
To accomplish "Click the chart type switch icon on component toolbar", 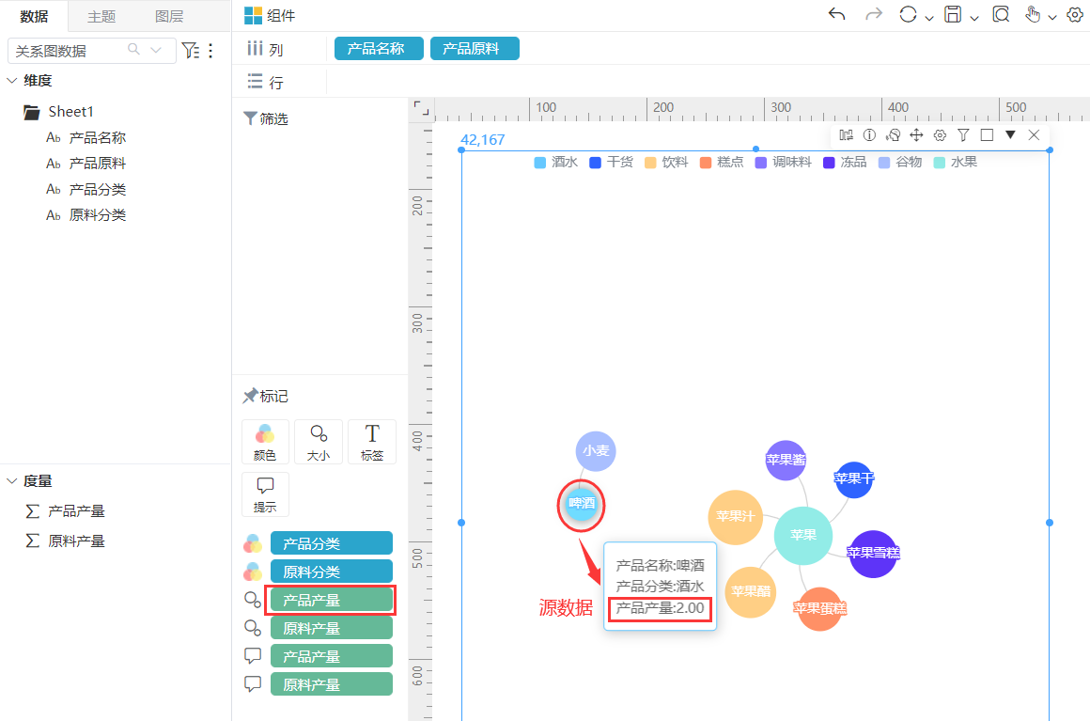I will coord(846,134).
